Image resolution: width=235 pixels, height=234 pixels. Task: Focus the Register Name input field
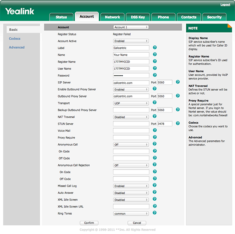click(x=131, y=62)
